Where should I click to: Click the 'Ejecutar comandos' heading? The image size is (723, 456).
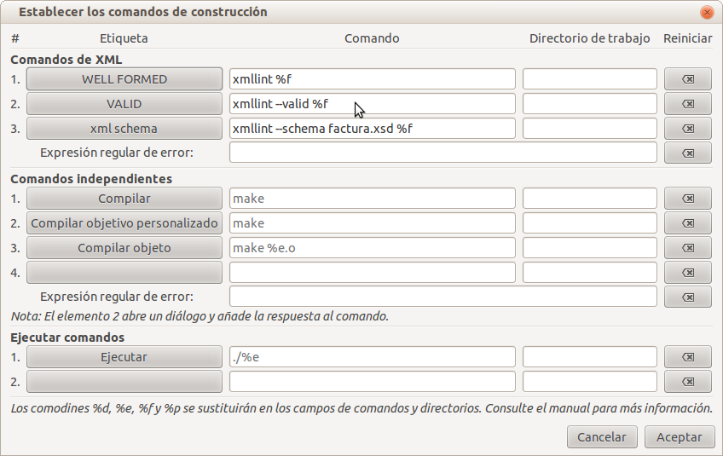pyautogui.click(x=67, y=338)
